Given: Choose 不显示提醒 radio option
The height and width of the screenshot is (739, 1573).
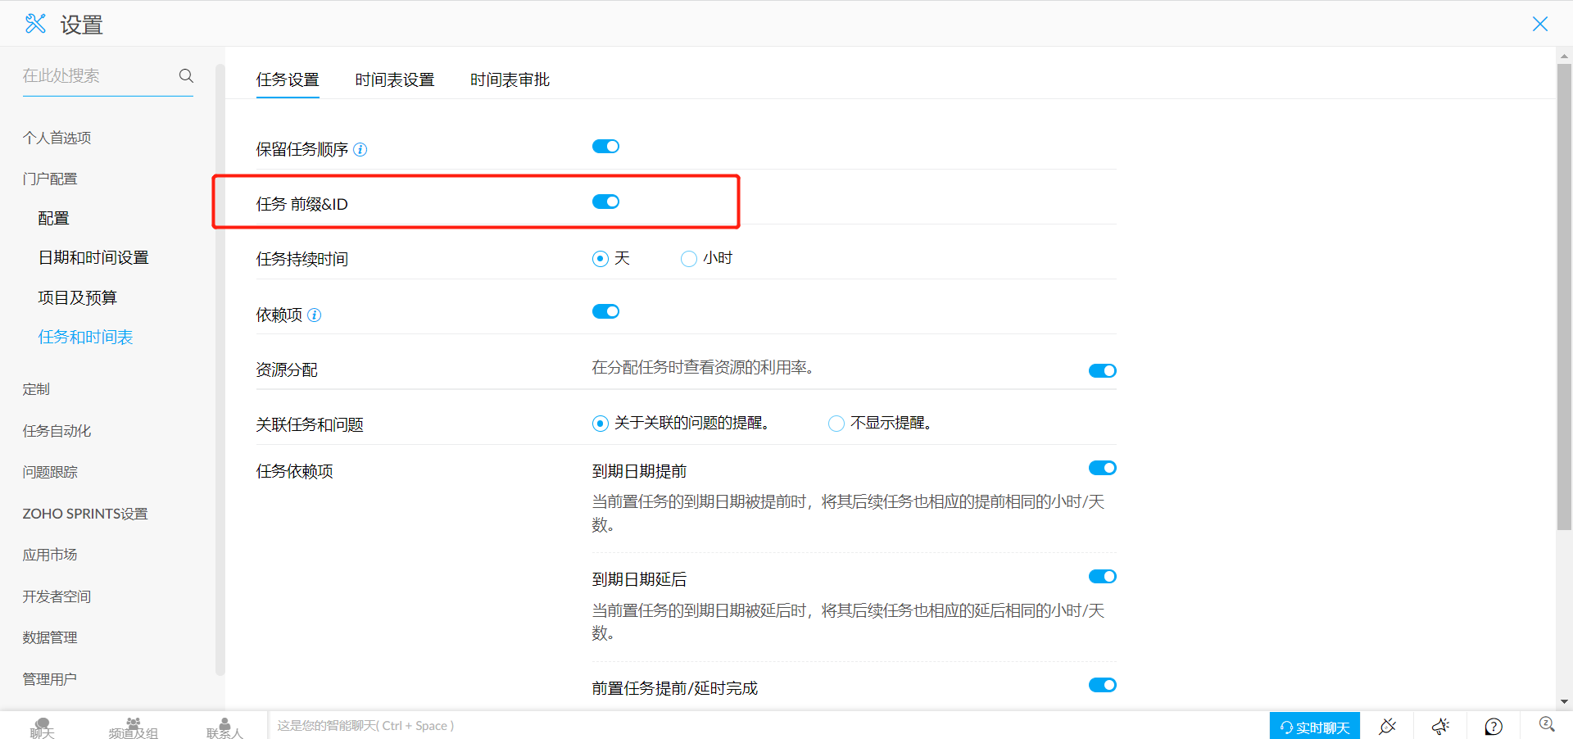Looking at the screenshot, I should (x=836, y=424).
